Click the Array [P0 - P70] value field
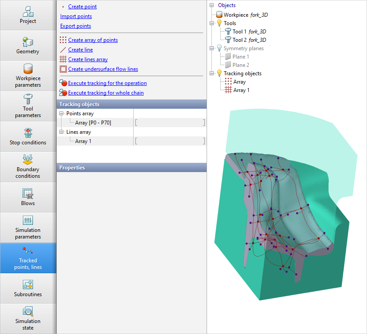Viewport: 367px width, 334px height. point(170,123)
